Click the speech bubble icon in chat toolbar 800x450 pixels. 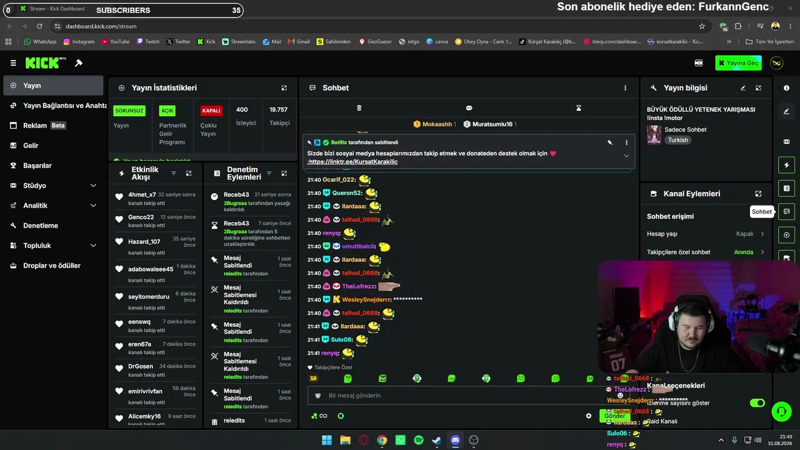(x=469, y=108)
